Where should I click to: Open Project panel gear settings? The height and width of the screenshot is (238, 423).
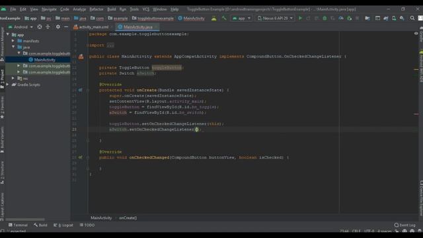[58, 26]
